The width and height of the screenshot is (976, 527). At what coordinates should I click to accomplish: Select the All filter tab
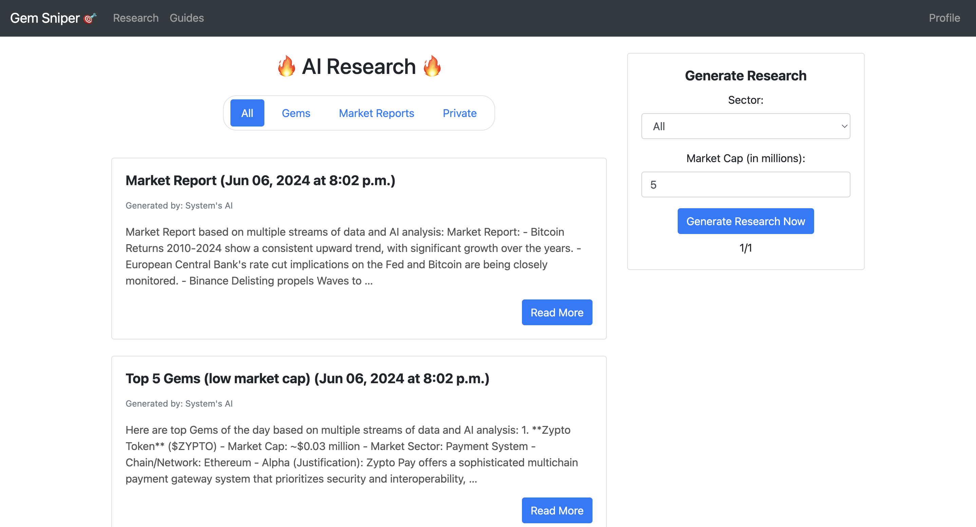point(247,113)
